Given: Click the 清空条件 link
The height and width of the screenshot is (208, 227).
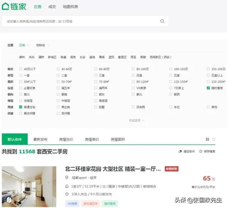Looking at the screenshot, I should point(189,151).
